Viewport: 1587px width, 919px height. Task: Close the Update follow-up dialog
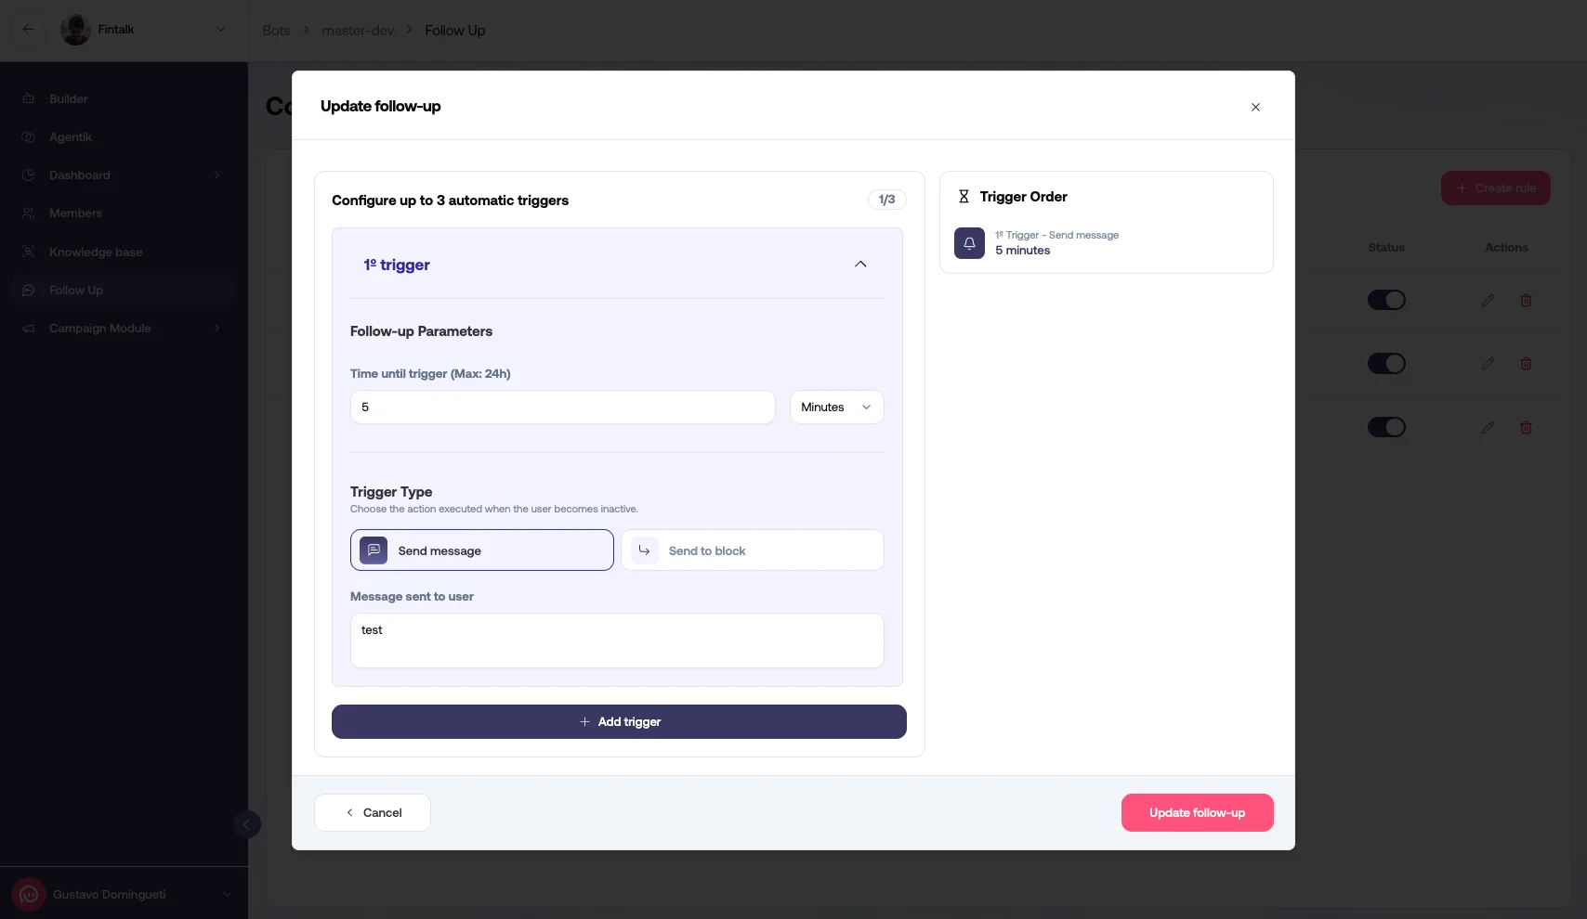pos(1255,107)
